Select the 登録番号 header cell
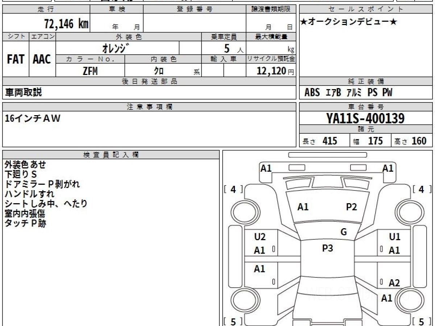435x326 pixels. click(x=195, y=9)
